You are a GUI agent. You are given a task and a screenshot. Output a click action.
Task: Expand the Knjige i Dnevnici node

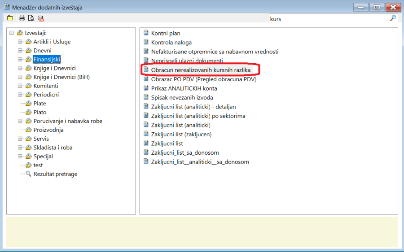[20, 68]
